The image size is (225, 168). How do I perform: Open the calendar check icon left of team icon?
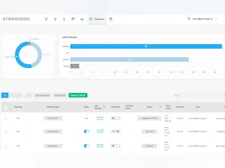(73, 19)
